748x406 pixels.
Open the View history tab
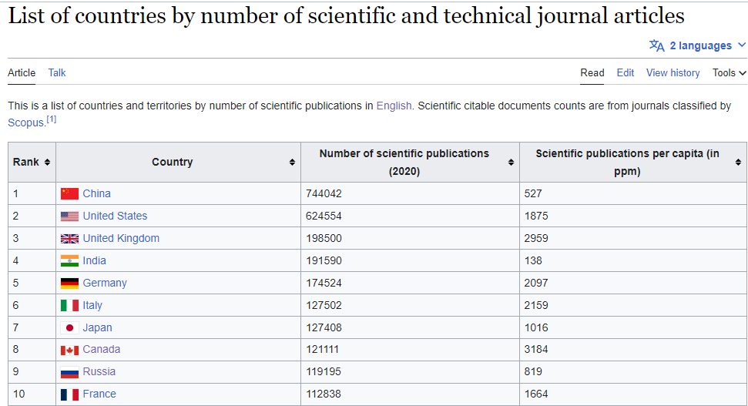[x=673, y=73]
